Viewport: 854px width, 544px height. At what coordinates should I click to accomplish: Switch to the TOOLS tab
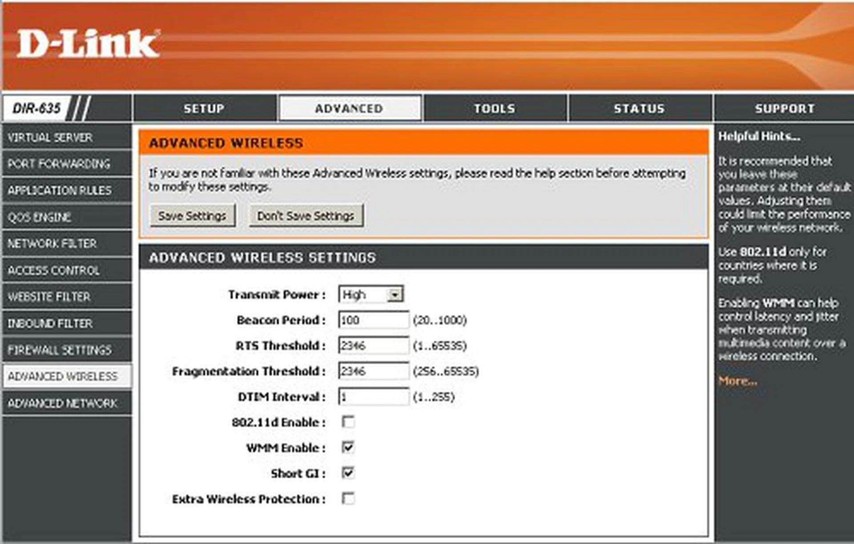click(x=494, y=108)
